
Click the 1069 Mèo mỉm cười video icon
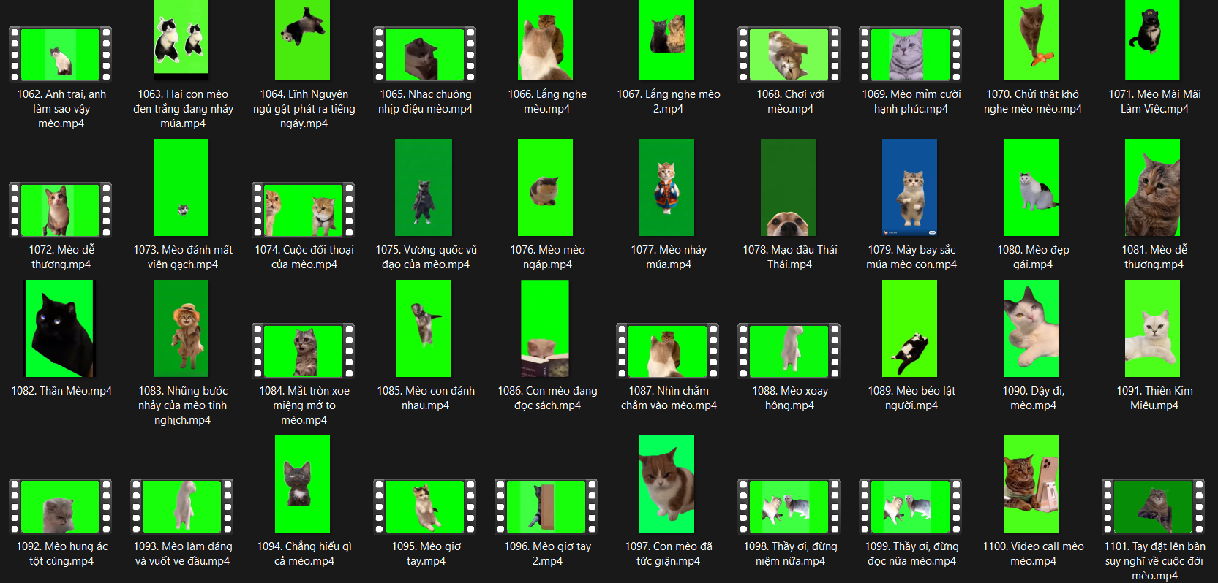click(x=910, y=54)
